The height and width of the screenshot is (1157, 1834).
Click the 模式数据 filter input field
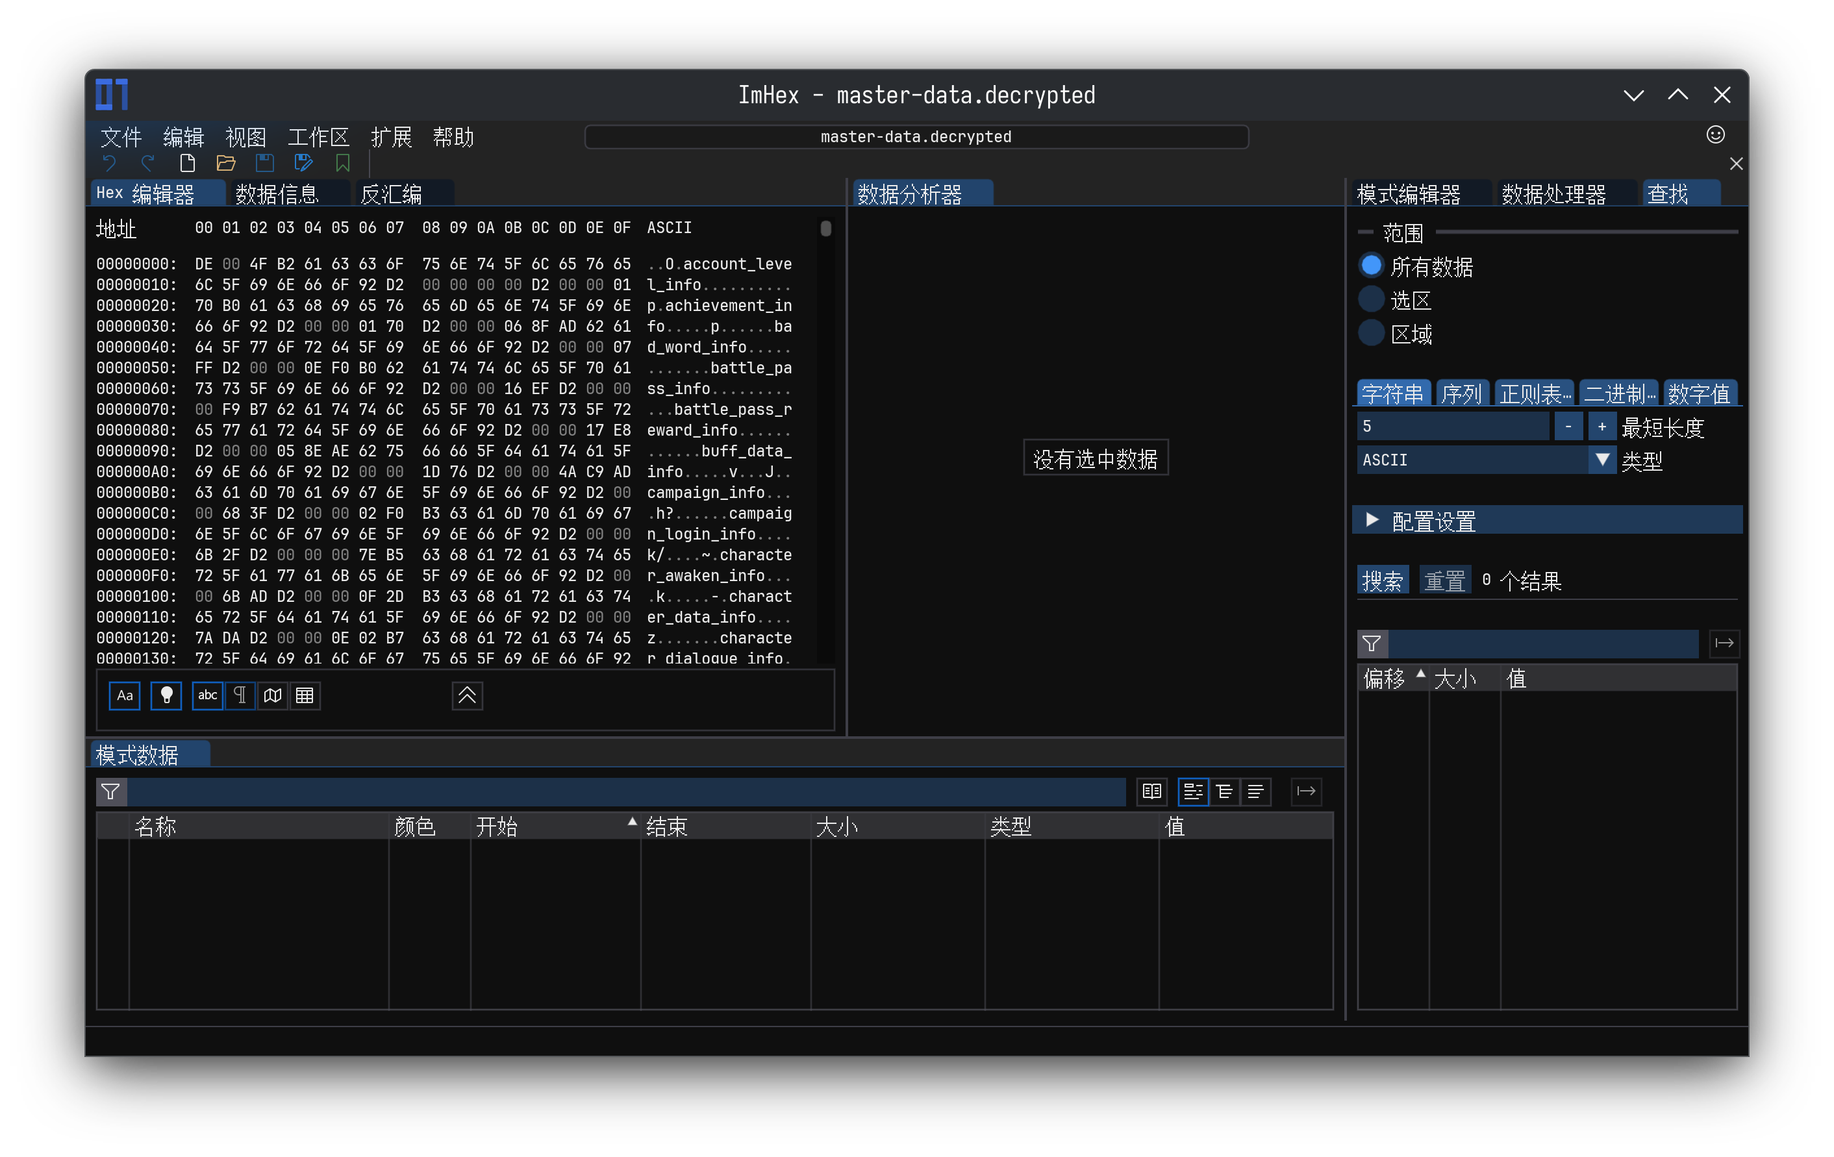(626, 792)
